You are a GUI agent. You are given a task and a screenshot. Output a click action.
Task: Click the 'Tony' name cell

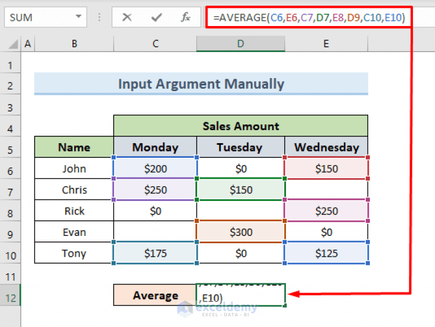coord(74,253)
